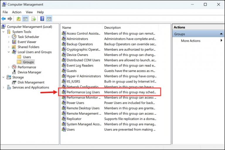The image size is (225, 150).
Task: Select Backup Operators group name
Action: click(x=80, y=44)
